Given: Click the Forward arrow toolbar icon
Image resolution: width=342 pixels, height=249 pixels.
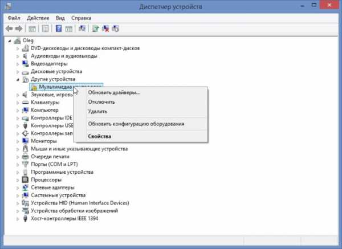Looking at the screenshot, I should (19, 28).
